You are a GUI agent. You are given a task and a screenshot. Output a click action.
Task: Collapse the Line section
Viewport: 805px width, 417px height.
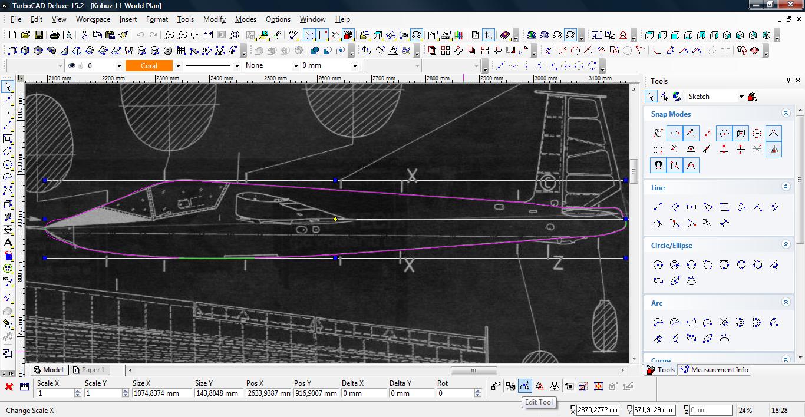[786, 187]
